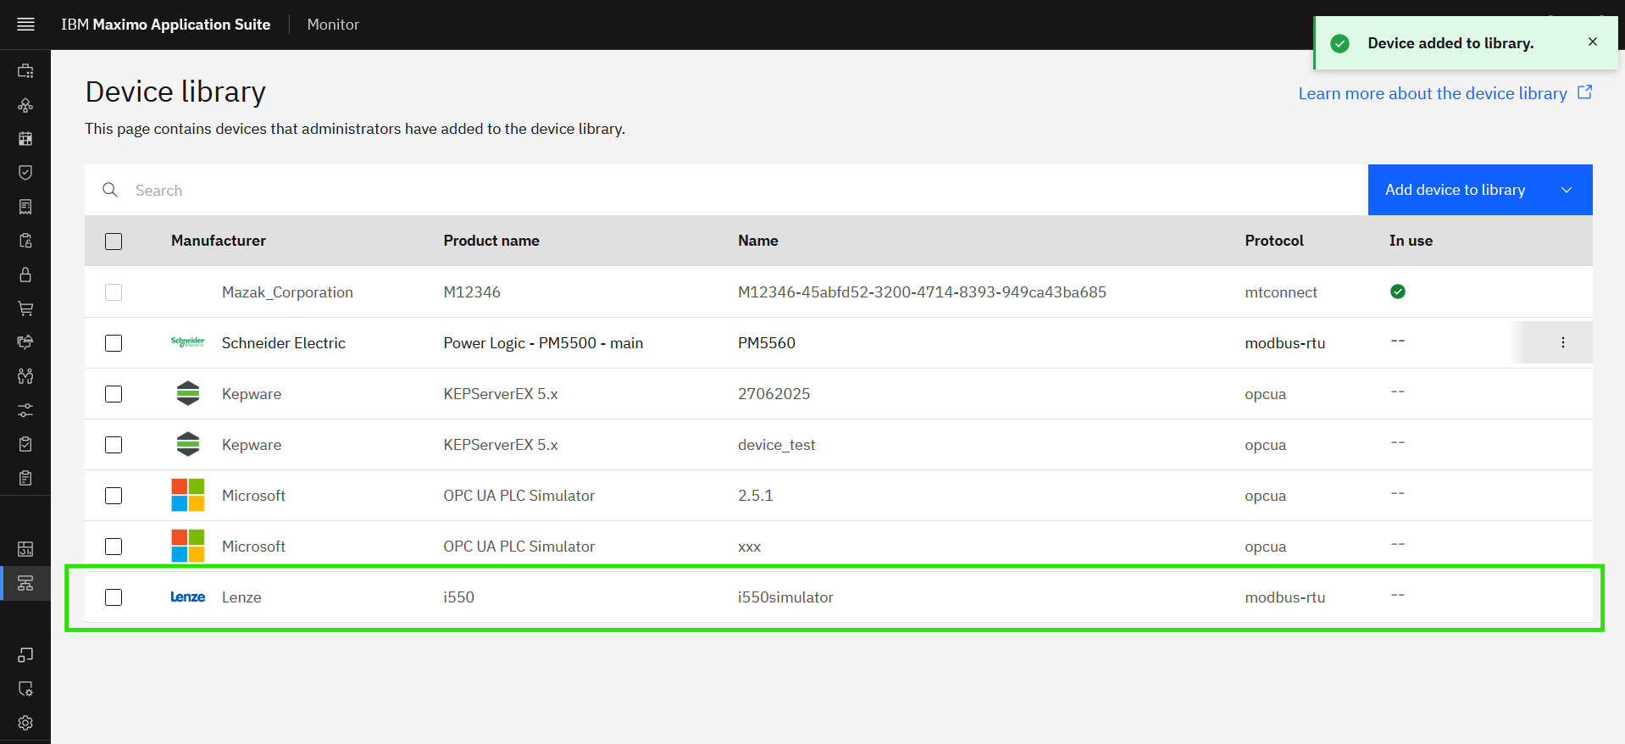Viewport: 1625px width, 744px height.
Task: Click the screen devices icon in sidebar
Action: [x=25, y=655]
